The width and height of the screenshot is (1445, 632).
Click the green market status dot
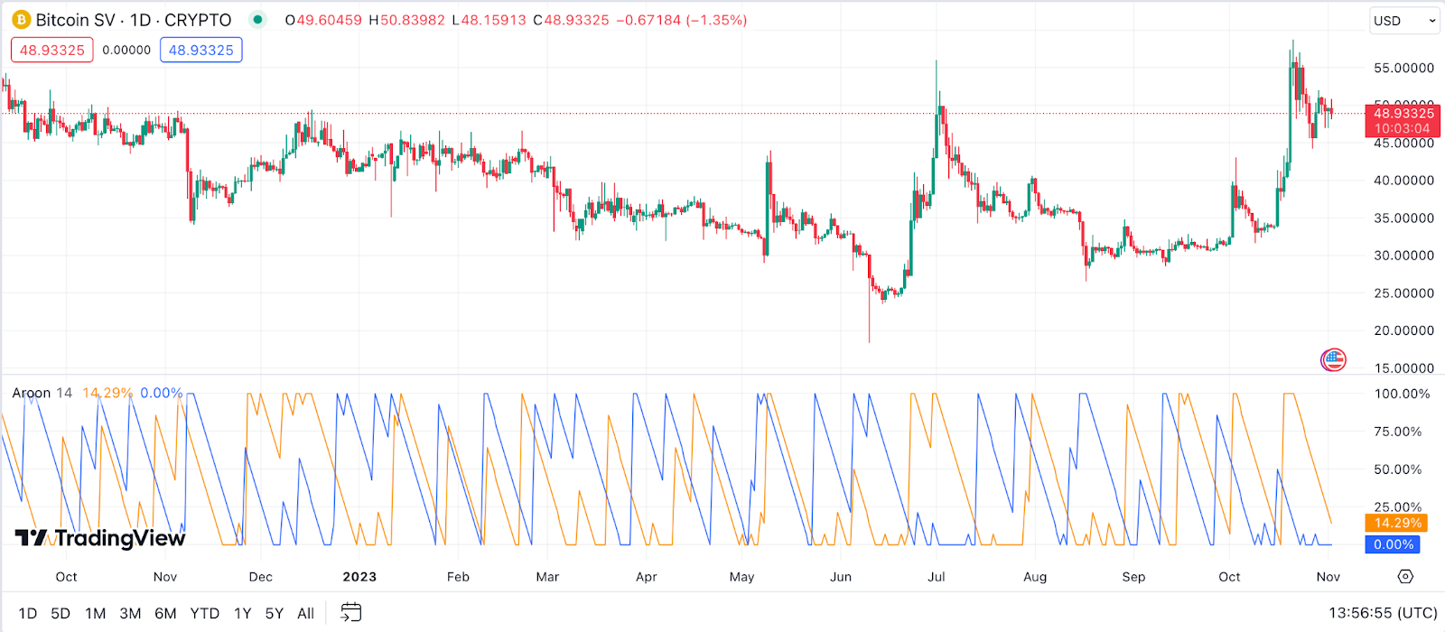[x=257, y=20]
